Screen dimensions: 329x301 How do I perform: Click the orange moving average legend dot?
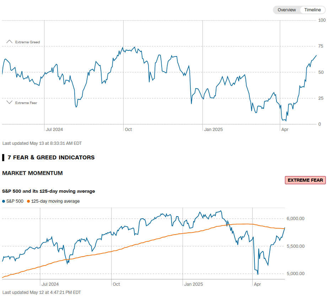pyautogui.click(x=28, y=201)
